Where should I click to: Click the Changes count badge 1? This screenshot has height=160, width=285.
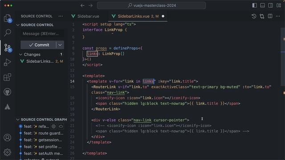pos(61,54)
